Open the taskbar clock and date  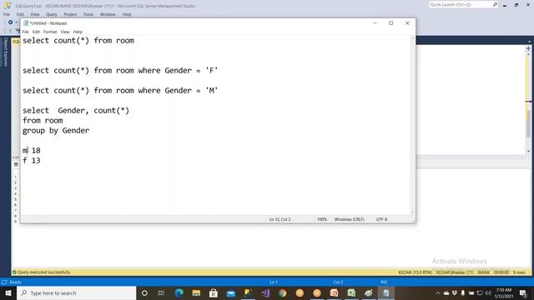pos(504,292)
